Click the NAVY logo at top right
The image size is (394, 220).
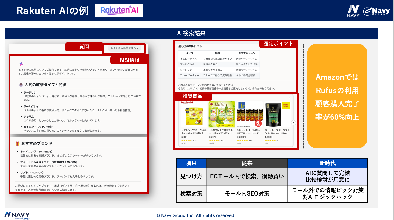coord(353,11)
